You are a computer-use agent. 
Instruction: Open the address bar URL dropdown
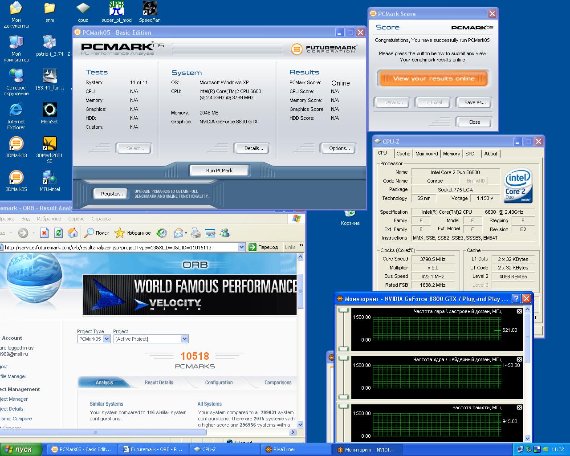(x=241, y=247)
